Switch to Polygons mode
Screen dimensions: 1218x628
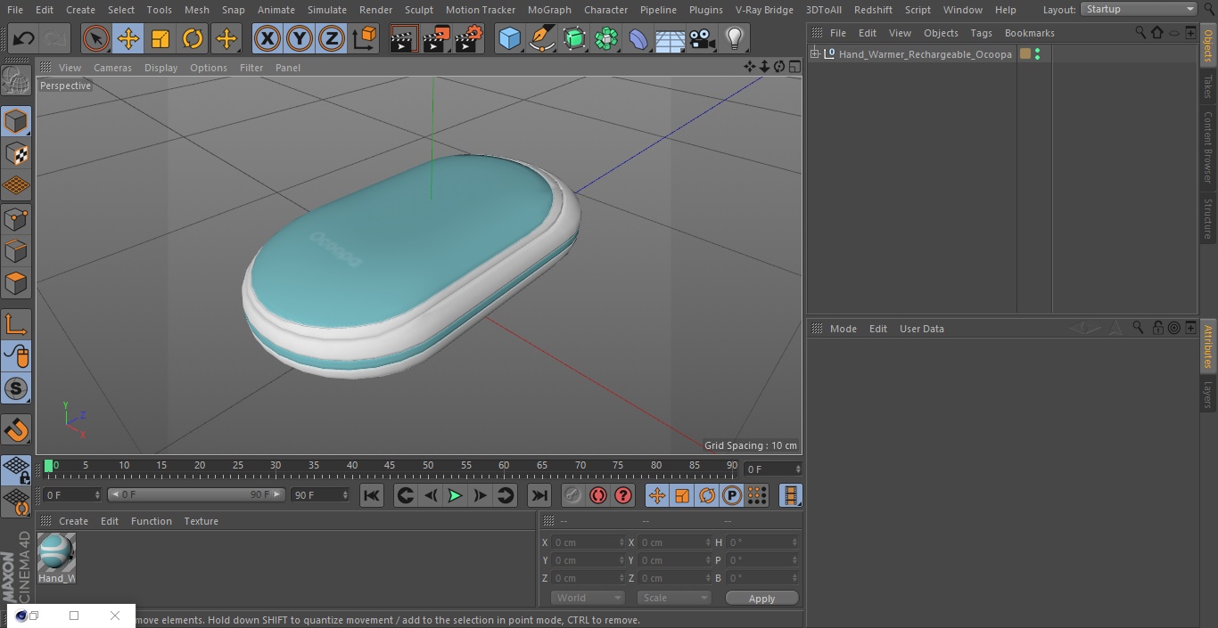pyautogui.click(x=16, y=283)
